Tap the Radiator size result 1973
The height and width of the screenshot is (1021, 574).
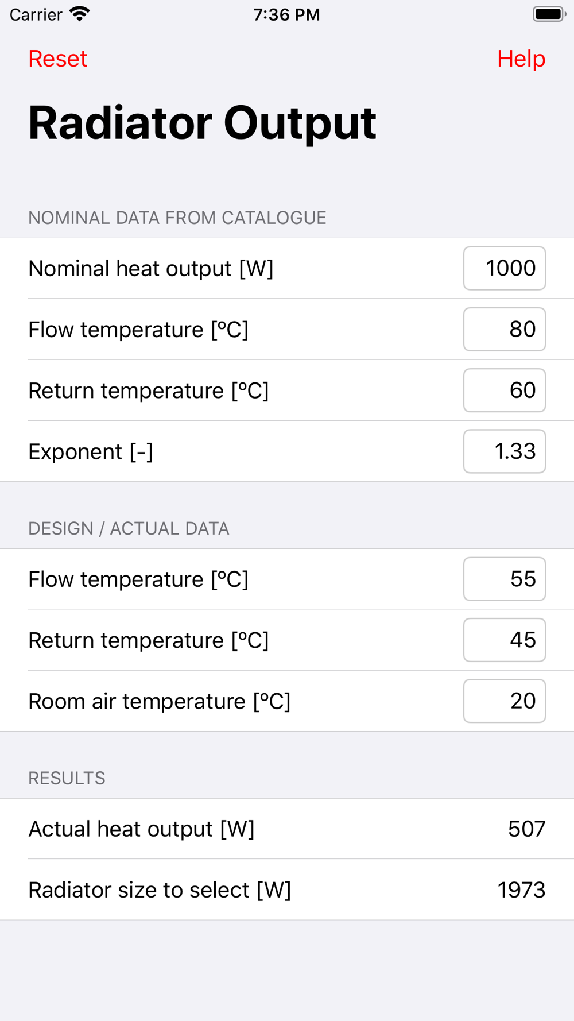coord(521,889)
